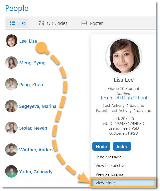This screenshot has height=191, width=160.
Task: Click Sying Meng's avatar photo
Action: (x=11, y=63)
